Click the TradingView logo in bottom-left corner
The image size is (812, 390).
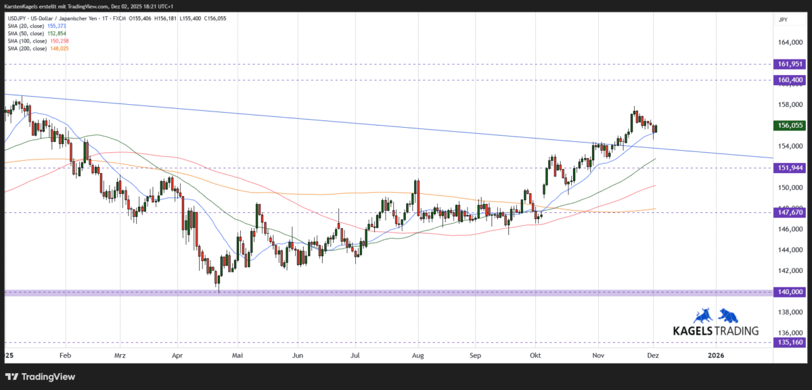(x=41, y=376)
